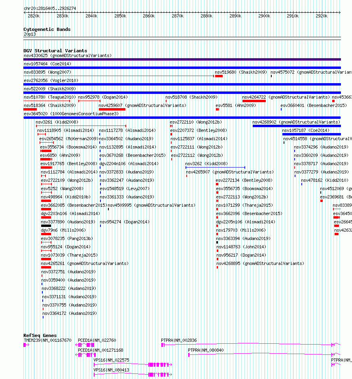Click the 2830k ruler position

[62, 16]
